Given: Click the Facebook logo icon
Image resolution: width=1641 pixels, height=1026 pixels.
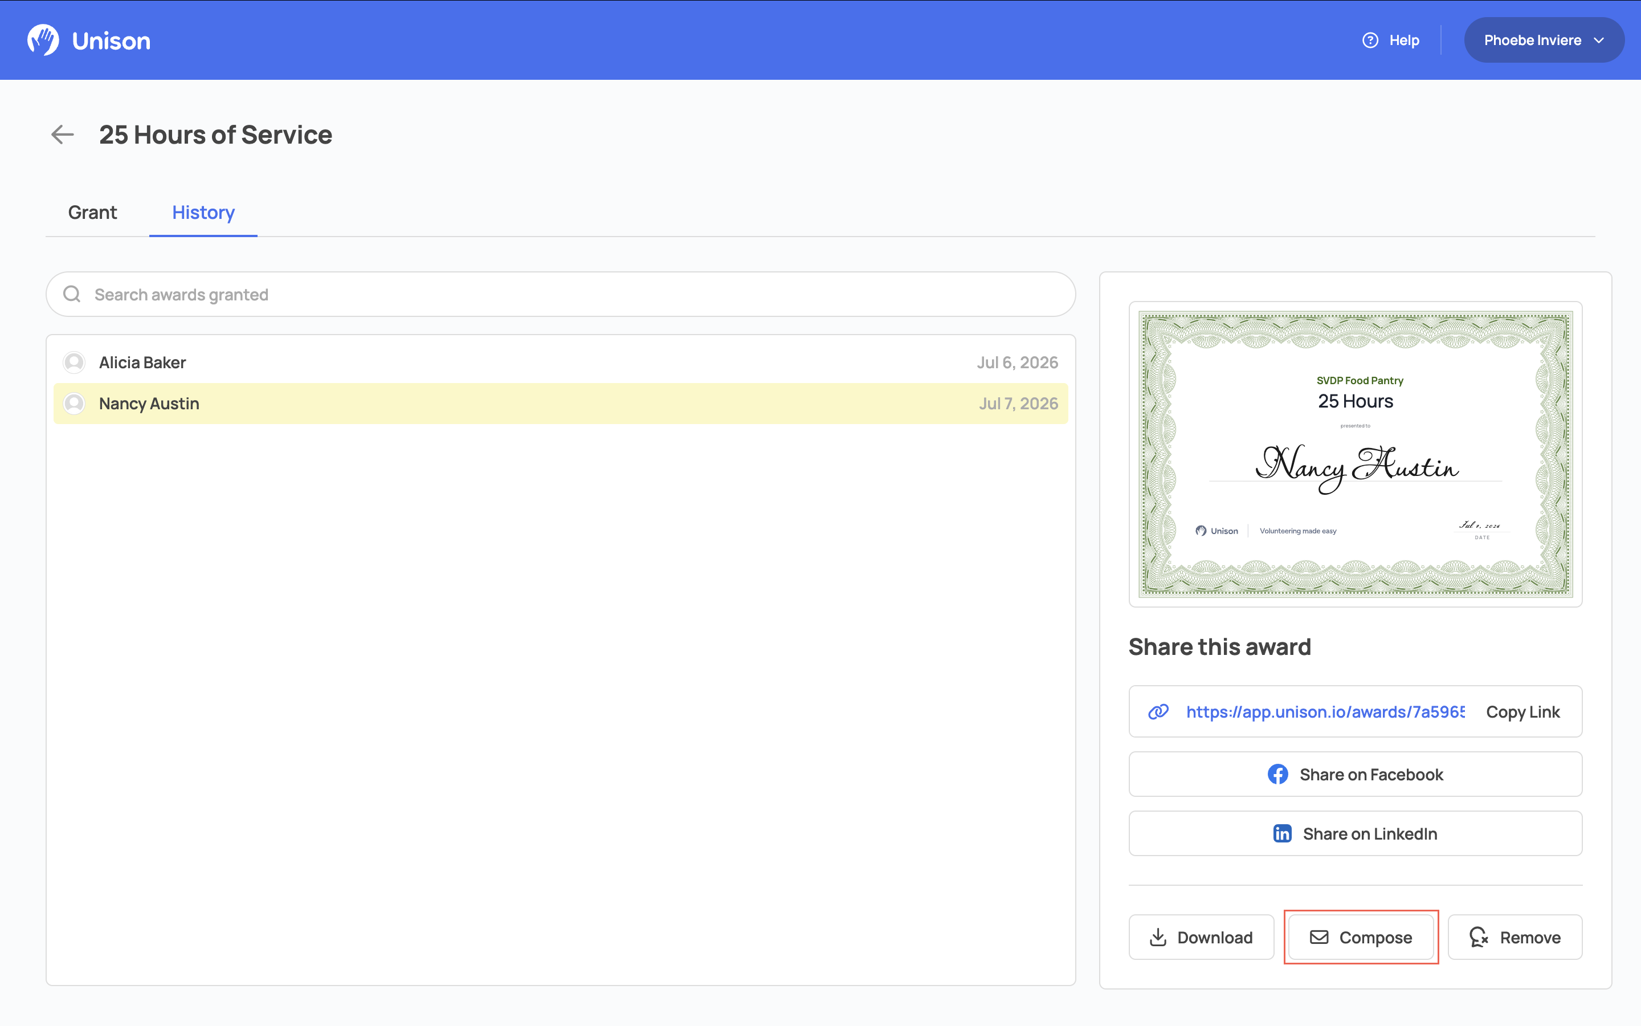Looking at the screenshot, I should coord(1277,774).
